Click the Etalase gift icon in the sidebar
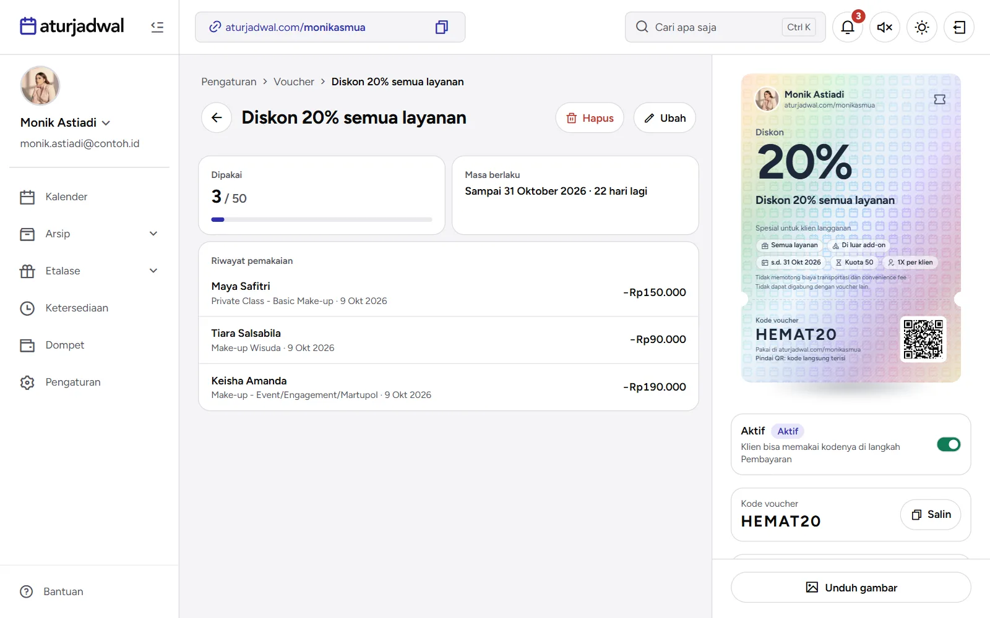Image resolution: width=990 pixels, height=618 pixels. click(27, 271)
